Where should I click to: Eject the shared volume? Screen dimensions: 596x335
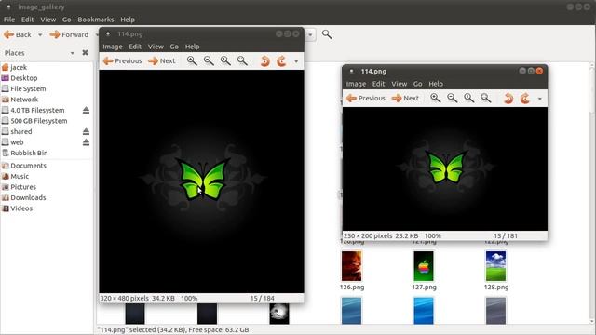pyautogui.click(x=86, y=131)
